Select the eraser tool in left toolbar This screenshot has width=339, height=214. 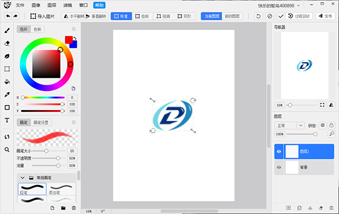point(7,43)
